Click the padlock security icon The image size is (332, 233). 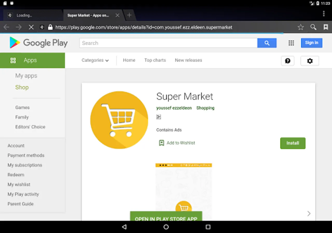coord(50,27)
